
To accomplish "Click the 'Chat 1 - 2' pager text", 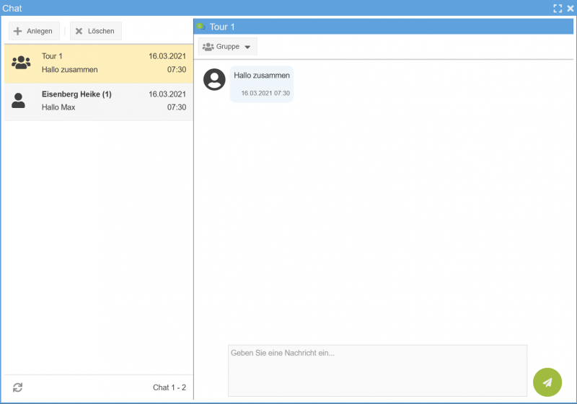I will pyautogui.click(x=169, y=387).
